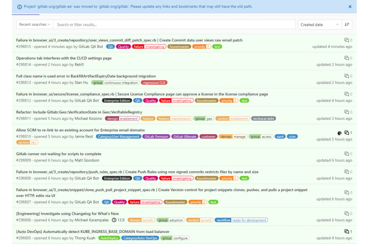This screenshot has width=365, height=244.
Task: Click 13.9 milestone text on issue #298806
Action: point(121,220)
